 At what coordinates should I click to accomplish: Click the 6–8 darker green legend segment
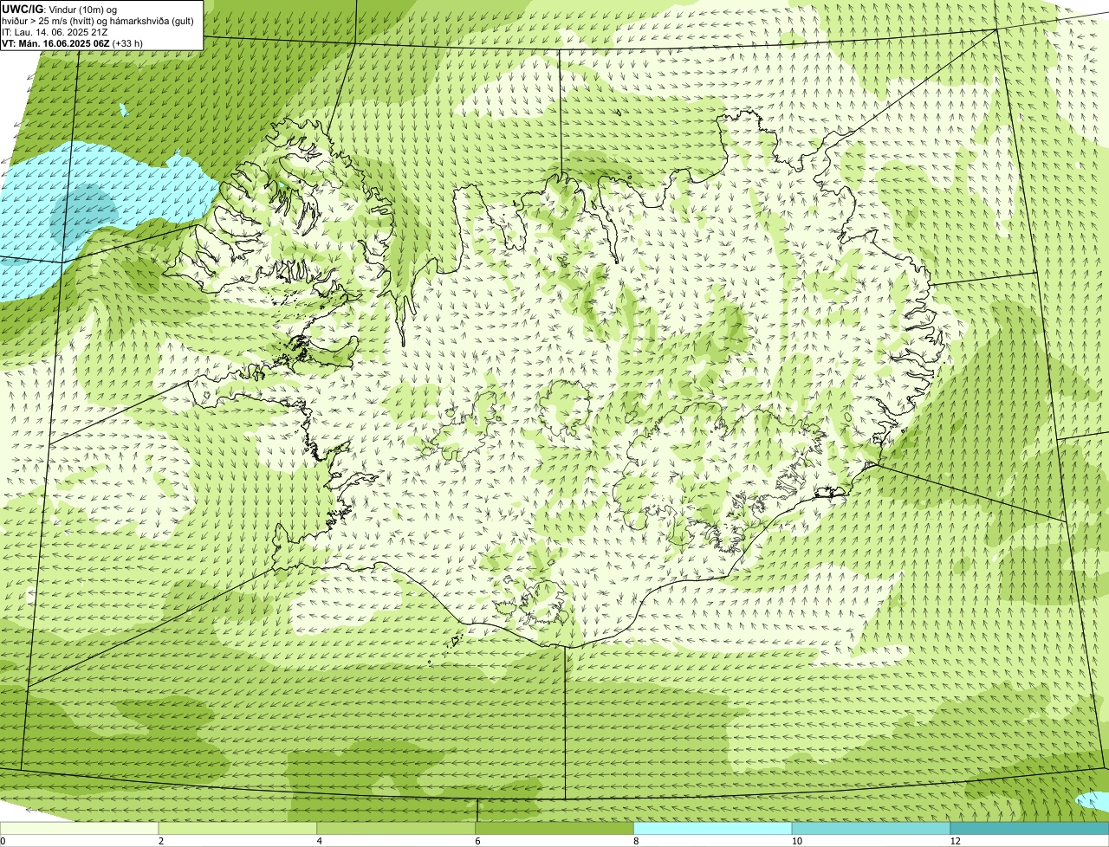coord(555,829)
